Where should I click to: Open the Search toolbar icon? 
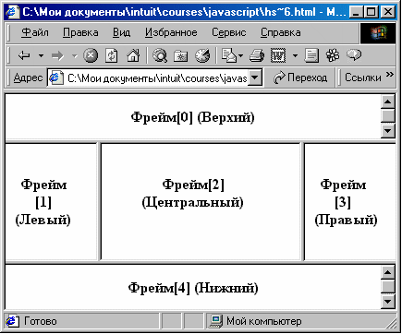coord(160,55)
